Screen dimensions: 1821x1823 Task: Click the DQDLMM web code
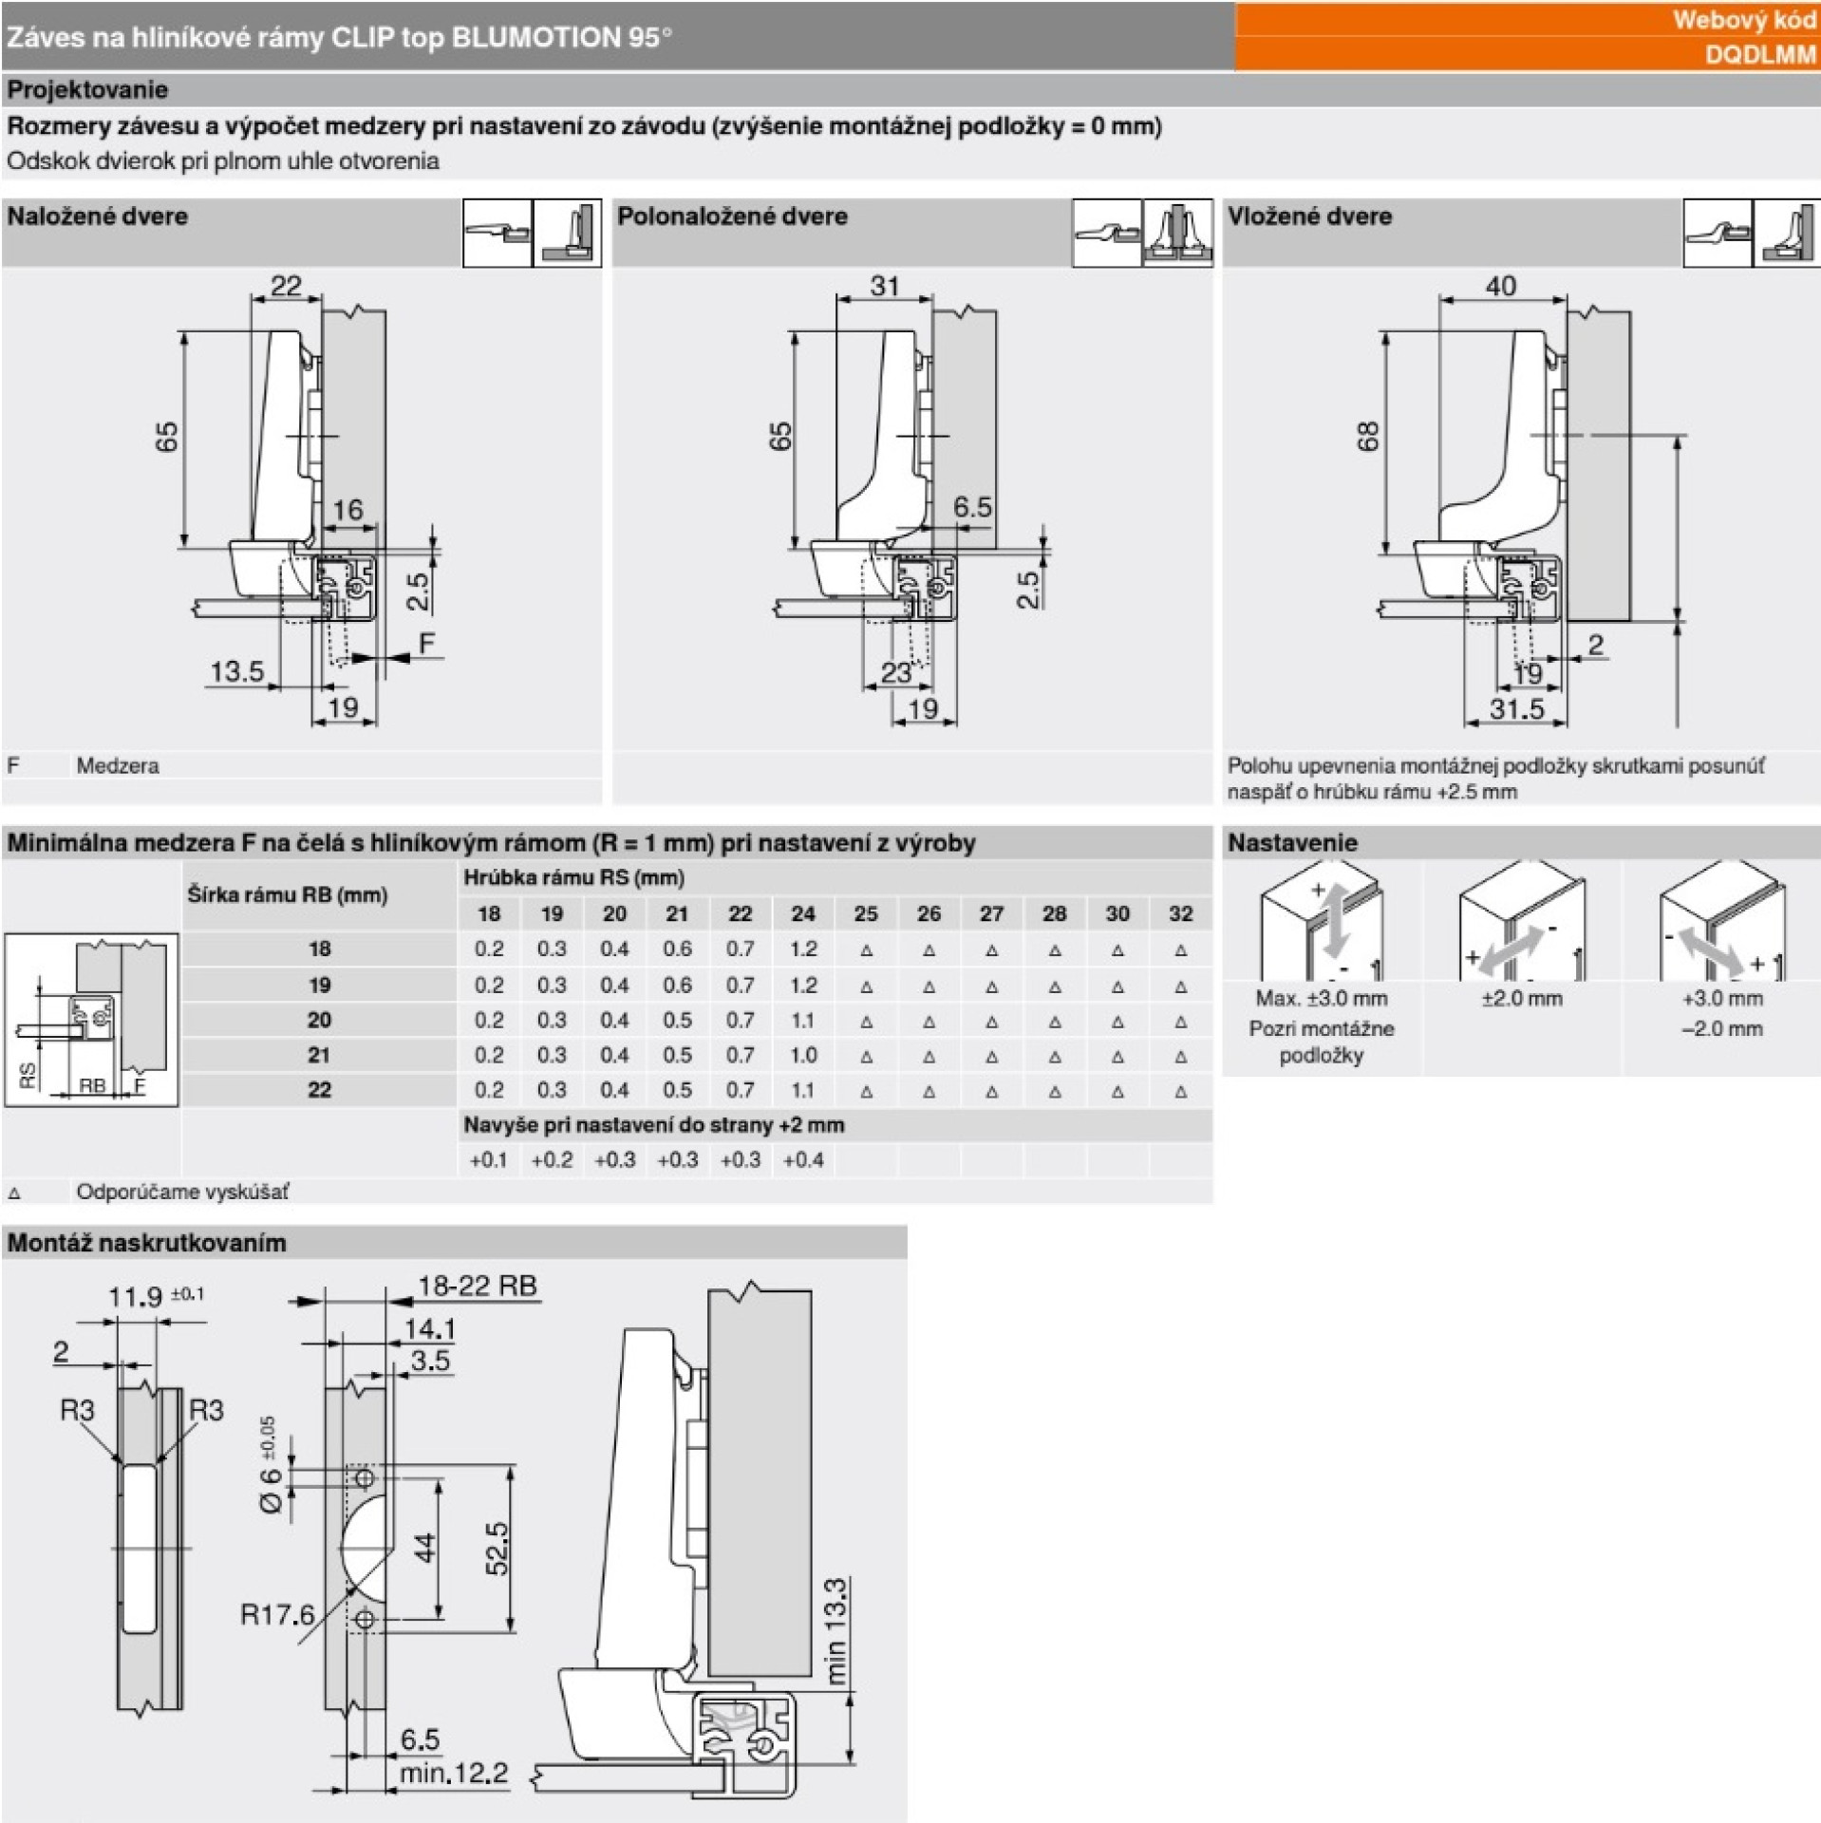pyautogui.click(x=1759, y=55)
